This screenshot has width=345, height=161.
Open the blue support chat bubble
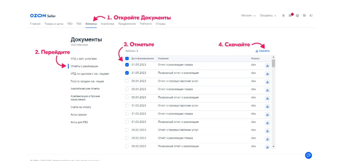(309, 155)
